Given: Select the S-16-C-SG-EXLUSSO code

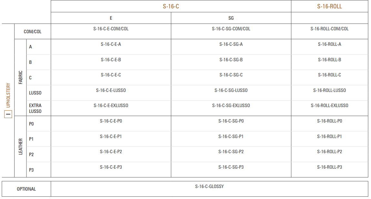Looking at the screenshot, I should [x=231, y=106].
